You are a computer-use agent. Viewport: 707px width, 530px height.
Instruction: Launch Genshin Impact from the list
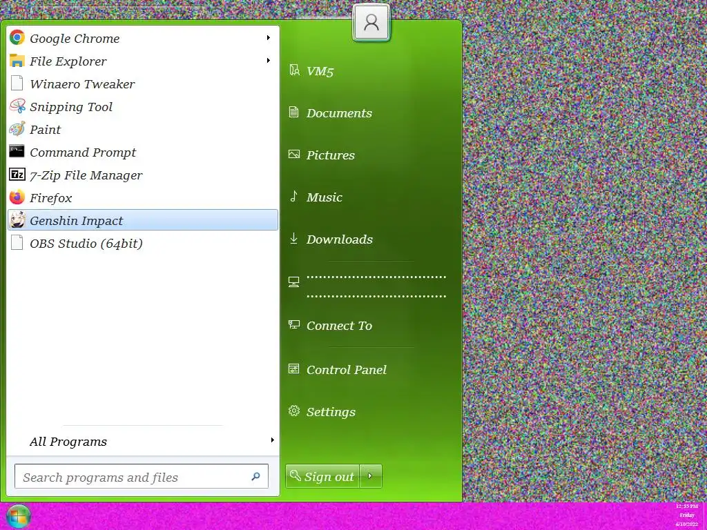click(143, 220)
